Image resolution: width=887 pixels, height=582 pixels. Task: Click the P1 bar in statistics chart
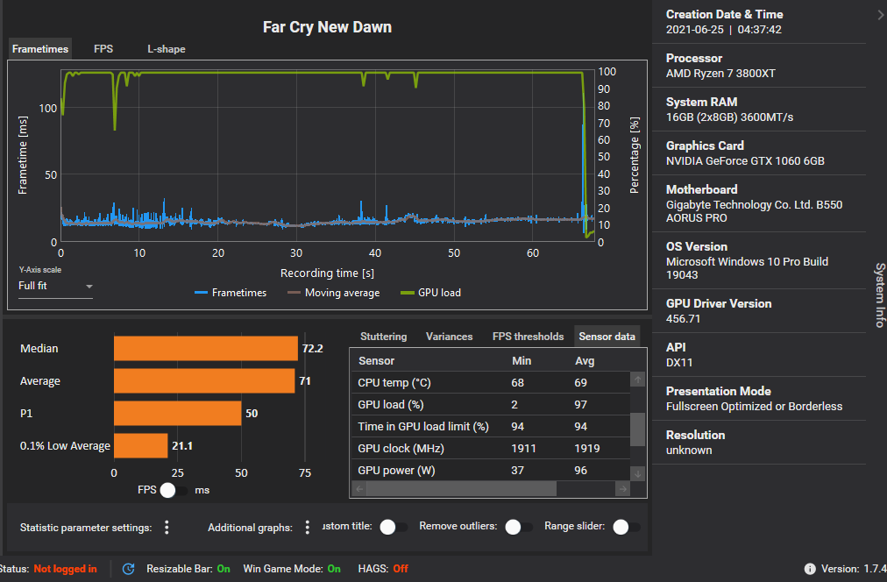tap(178, 414)
